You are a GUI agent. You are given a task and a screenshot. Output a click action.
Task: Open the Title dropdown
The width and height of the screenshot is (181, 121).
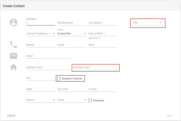(147, 23)
